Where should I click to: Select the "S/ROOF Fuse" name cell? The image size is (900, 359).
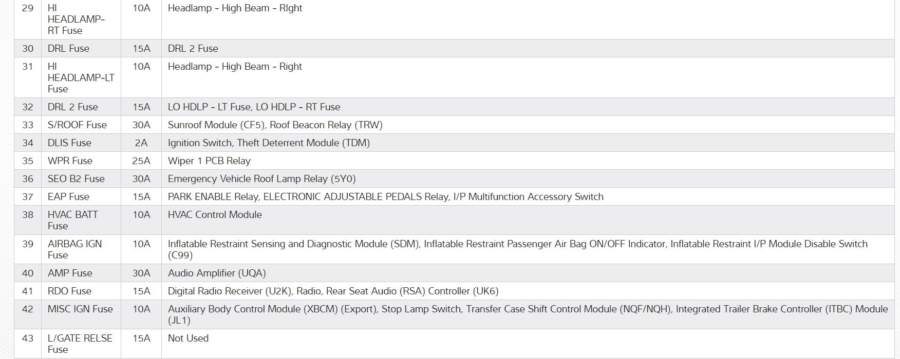77,125
